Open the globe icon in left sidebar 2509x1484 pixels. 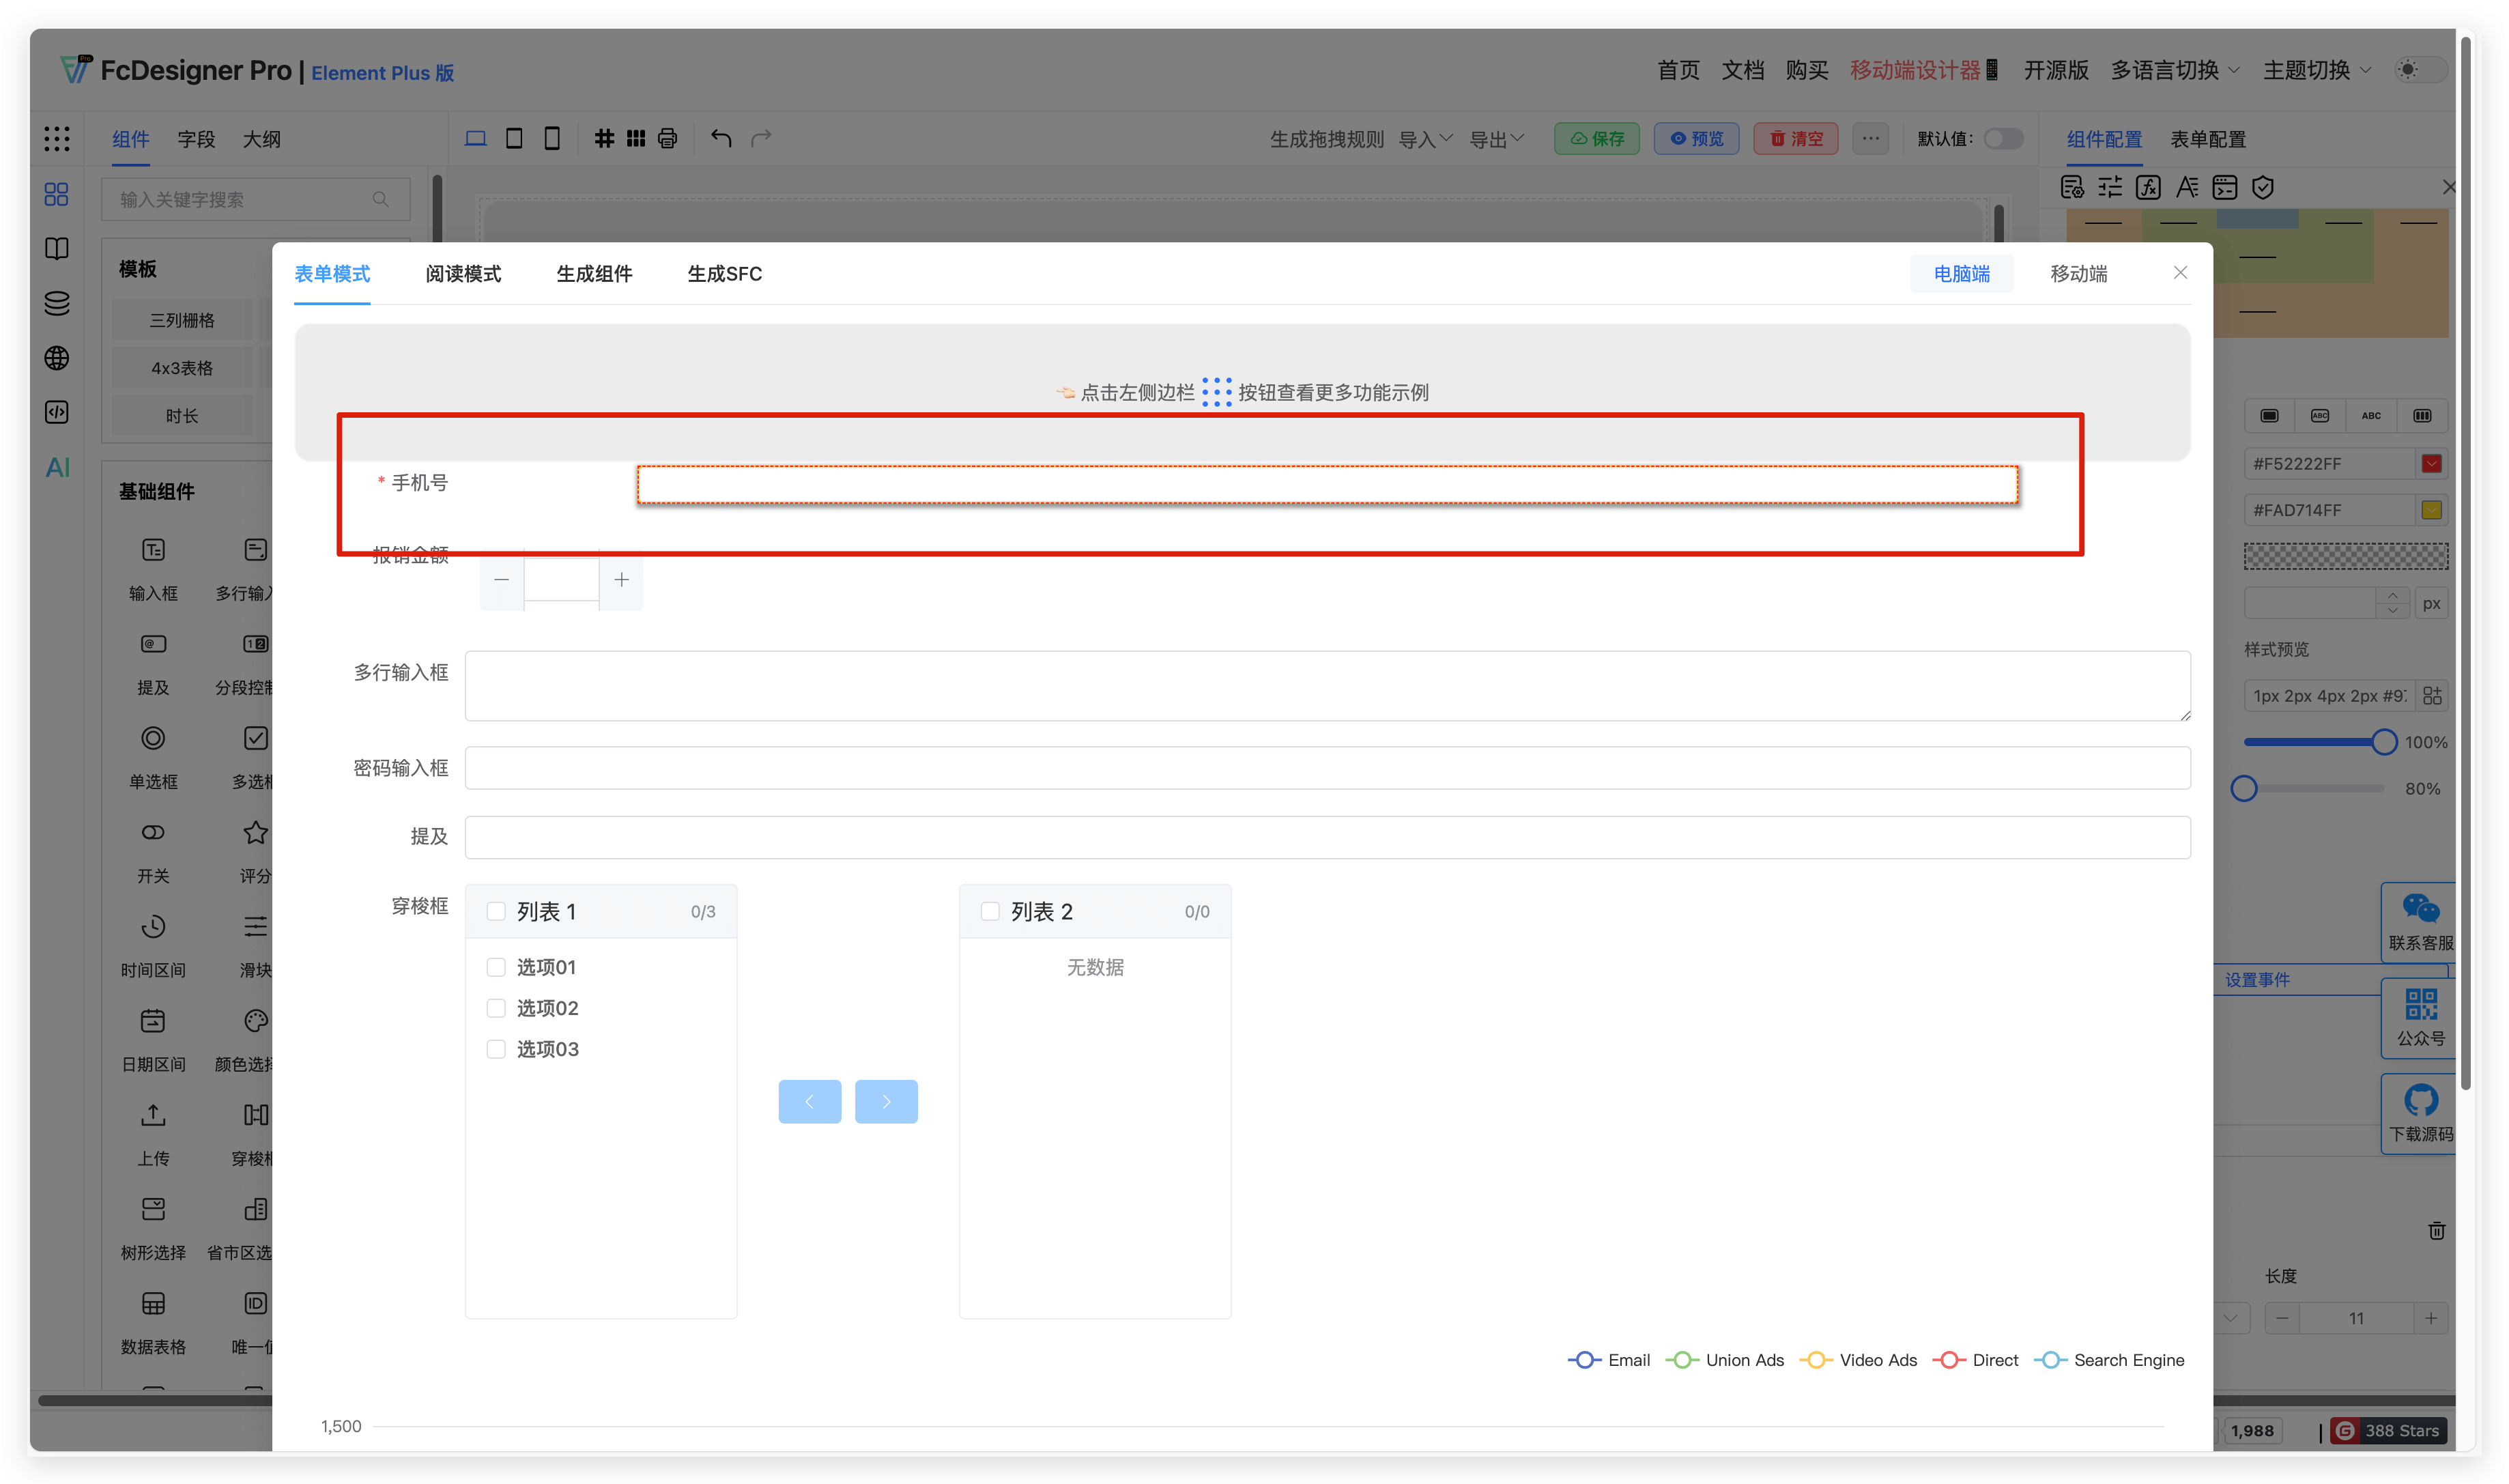click(x=57, y=358)
